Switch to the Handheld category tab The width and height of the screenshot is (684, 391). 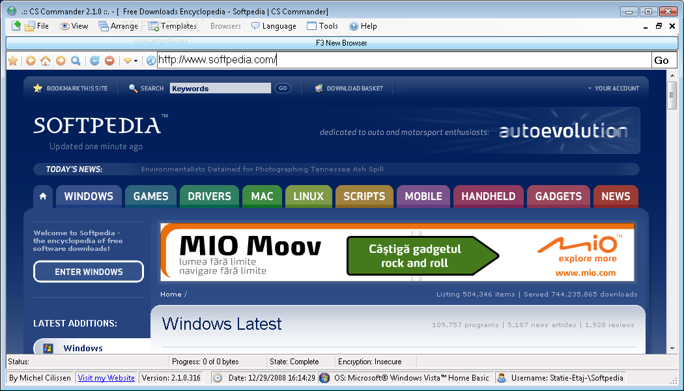pyautogui.click(x=489, y=196)
